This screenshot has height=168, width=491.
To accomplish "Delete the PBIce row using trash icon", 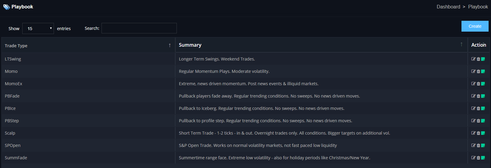I will click(478, 108).
